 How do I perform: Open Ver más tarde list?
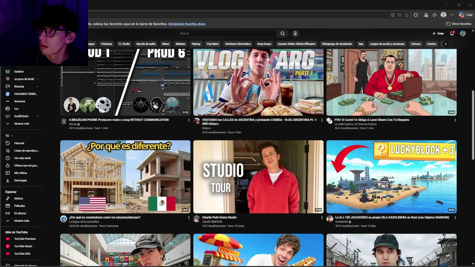(x=22, y=158)
